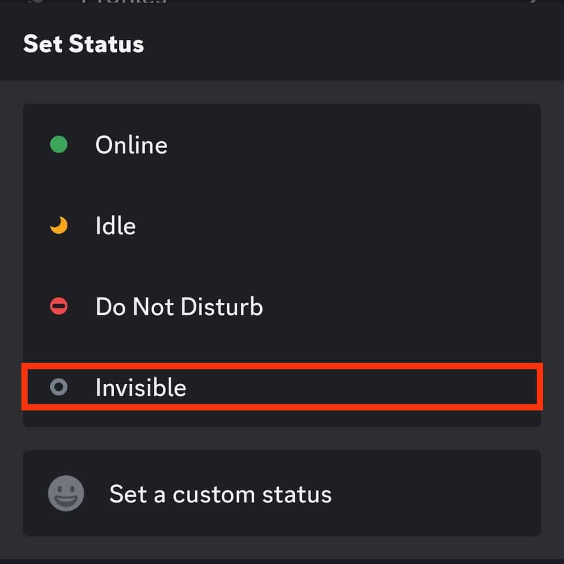This screenshot has height=564, width=564.
Task: Select the Online status label
Action: pyautogui.click(x=131, y=145)
